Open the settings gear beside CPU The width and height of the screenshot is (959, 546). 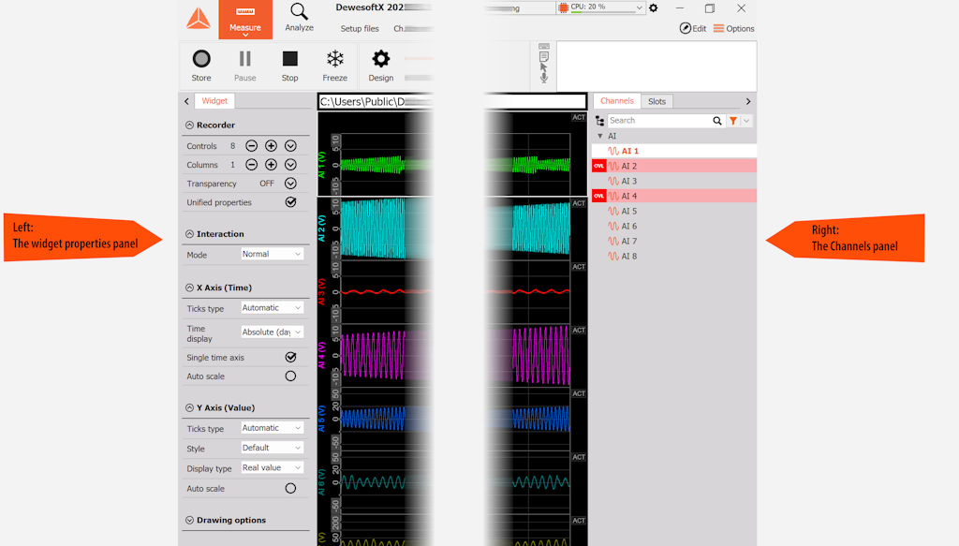[x=653, y=7]
